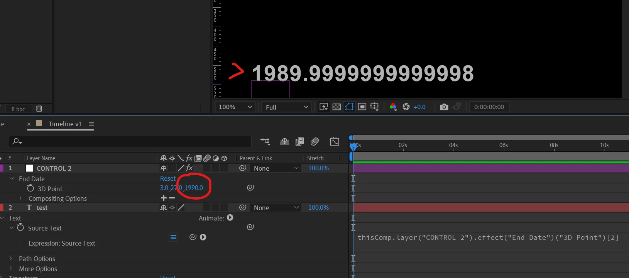Toggle Fast Previews lightning icon
This screenshot has height=278, width=629.
pyautogui.click(x=324, y=107)
